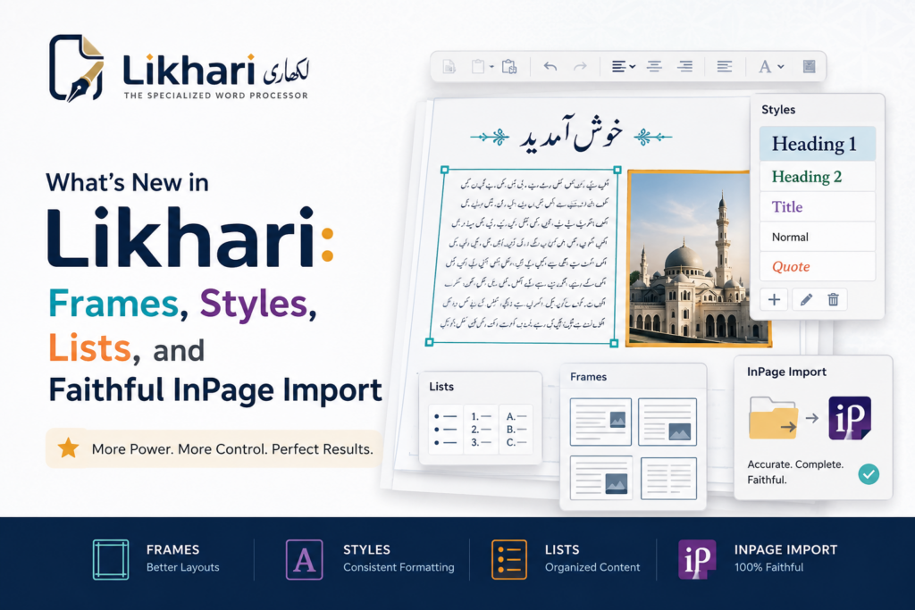This screenshot has height=610, width=915.
Task: Justify the paragraph text
Action: (724, 66)
